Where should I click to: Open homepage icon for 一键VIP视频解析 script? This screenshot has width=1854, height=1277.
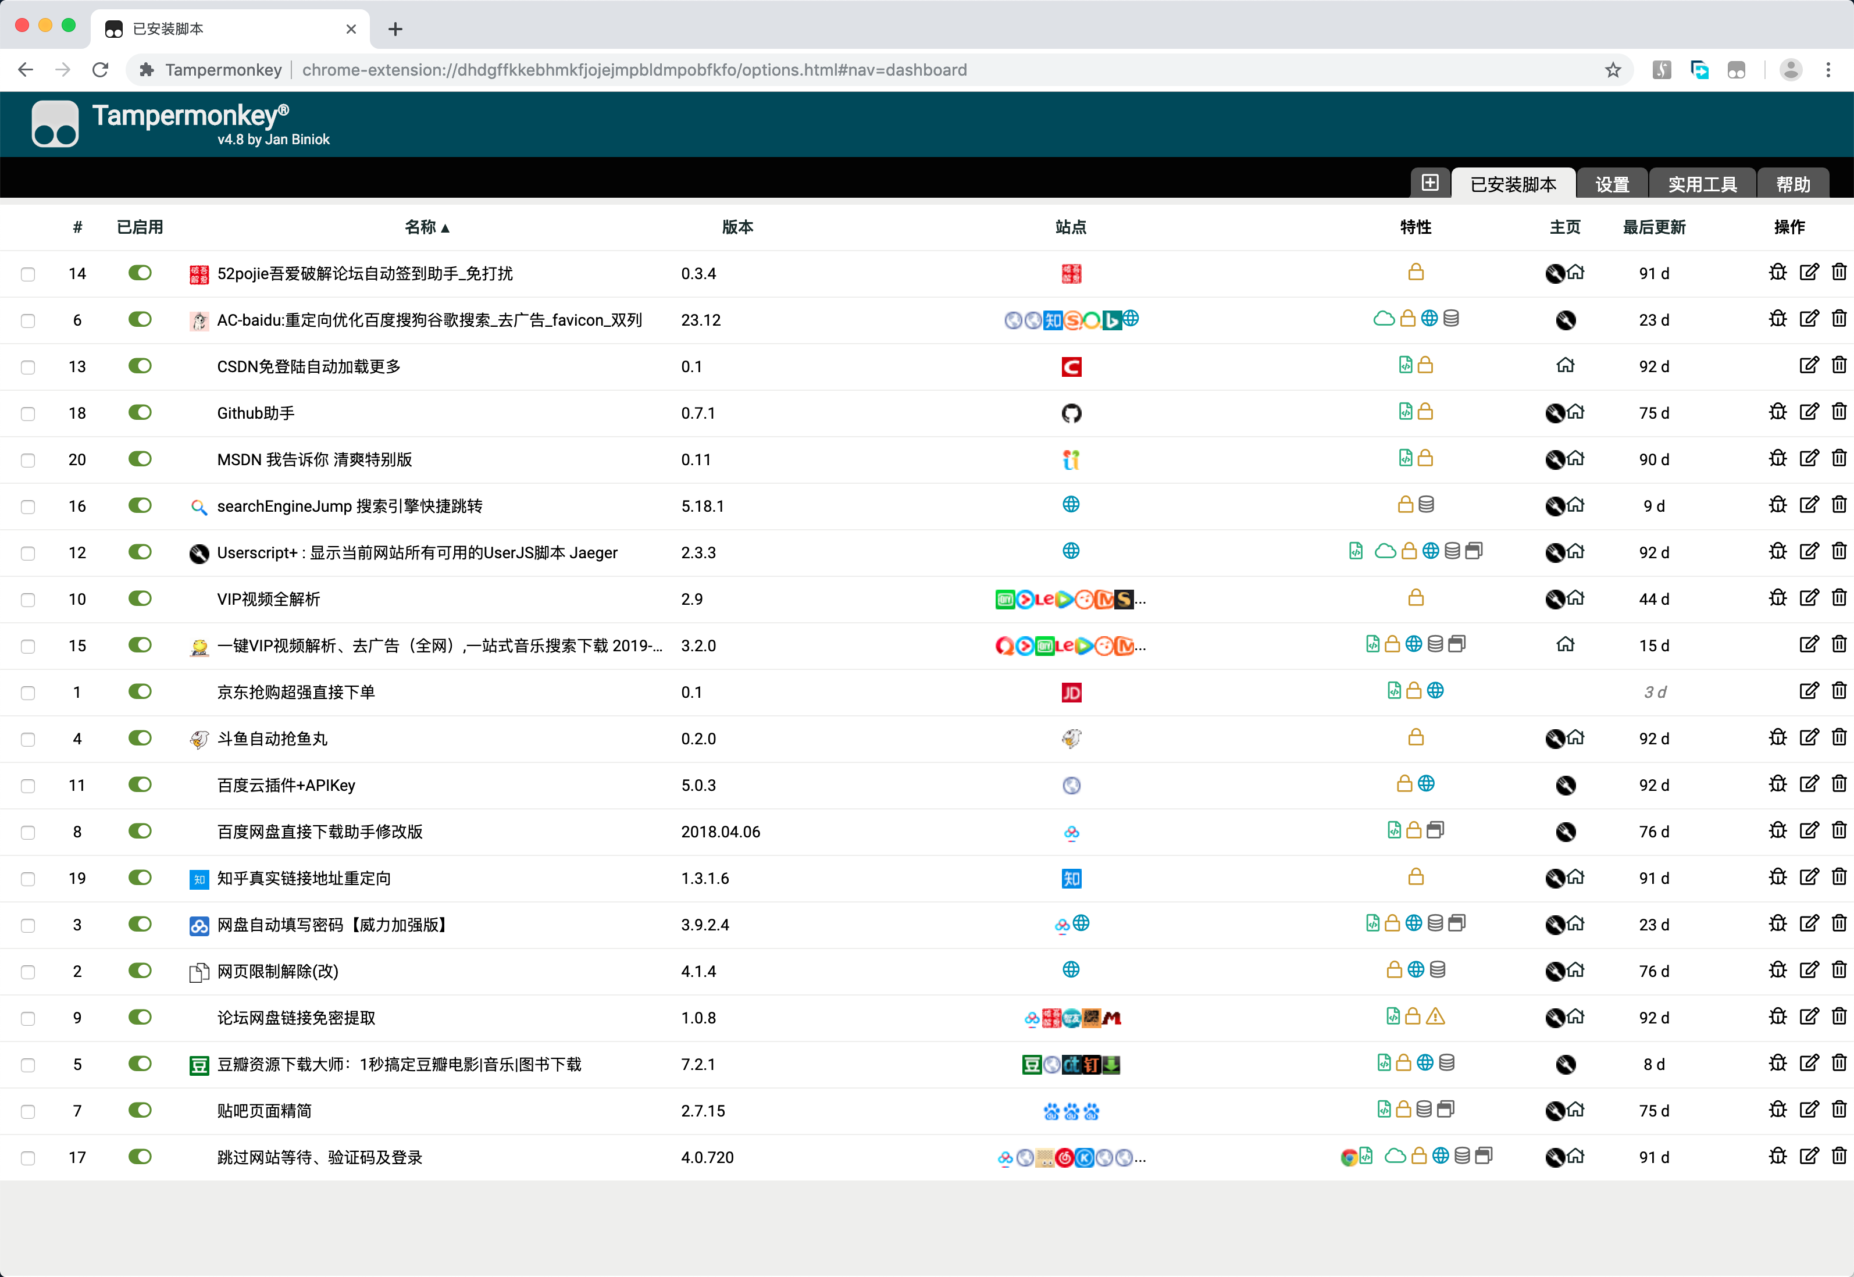click(1565, 644)
